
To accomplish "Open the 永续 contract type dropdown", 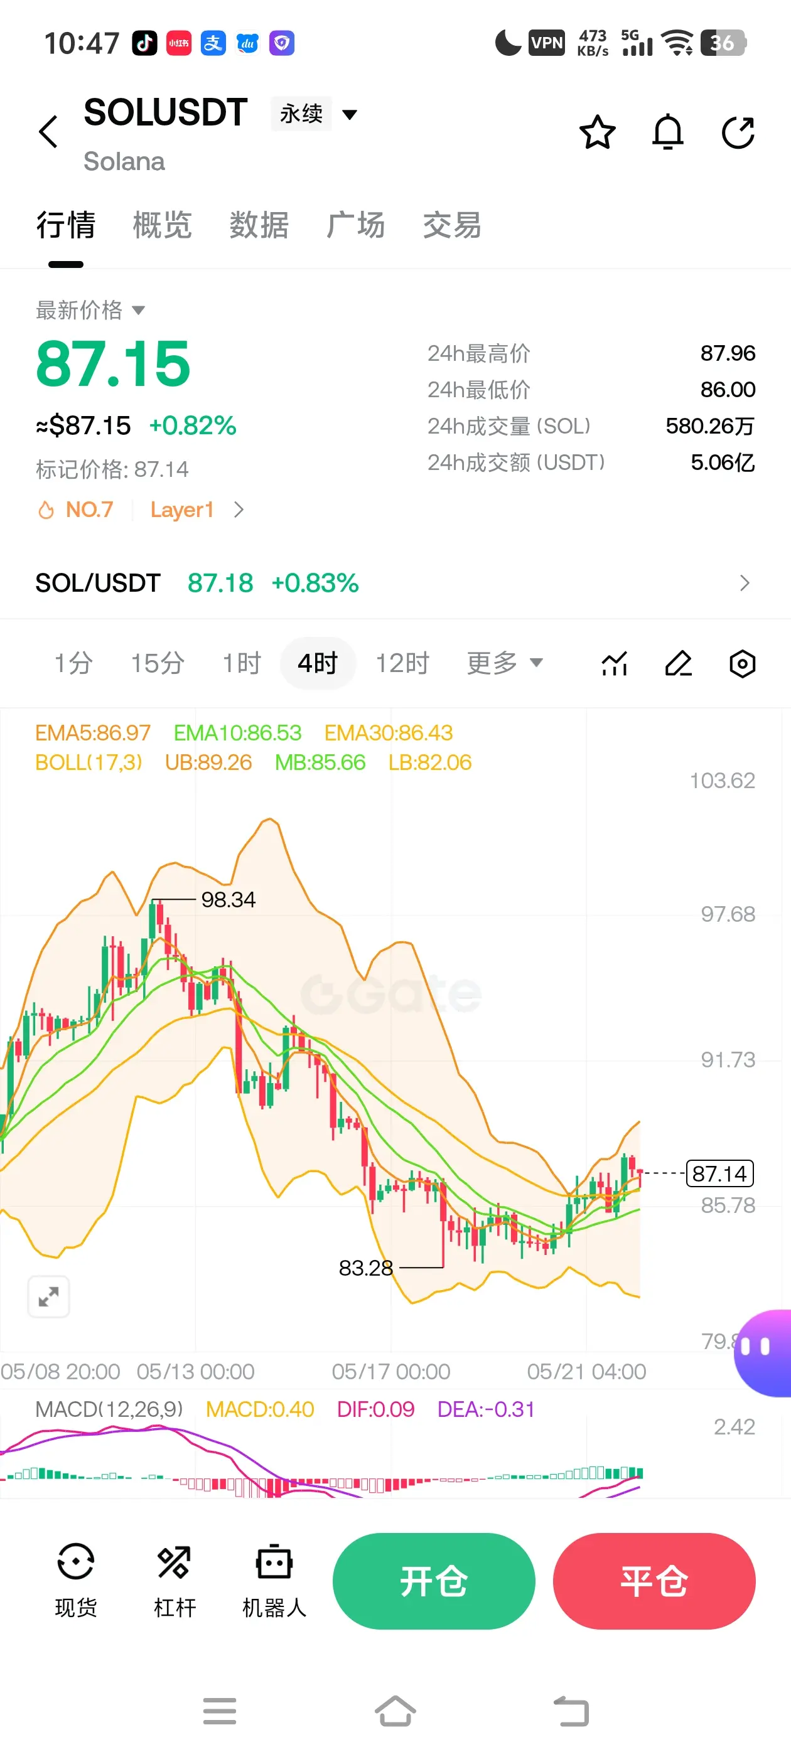I will 315,113.
